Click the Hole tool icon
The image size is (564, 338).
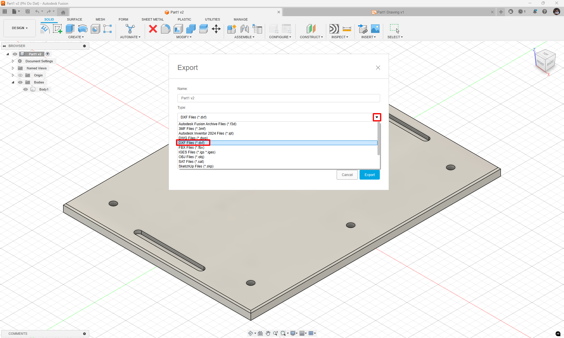pyautogui.click(x=95, y=29)
